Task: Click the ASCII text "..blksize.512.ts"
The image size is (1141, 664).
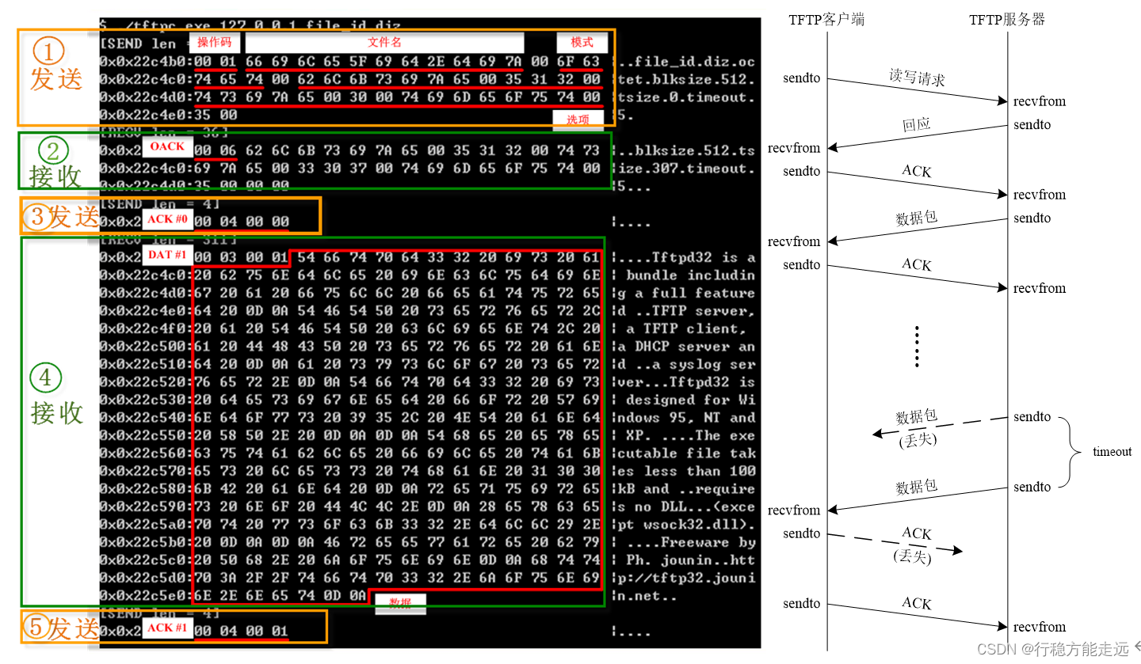Action: (688, 150)
